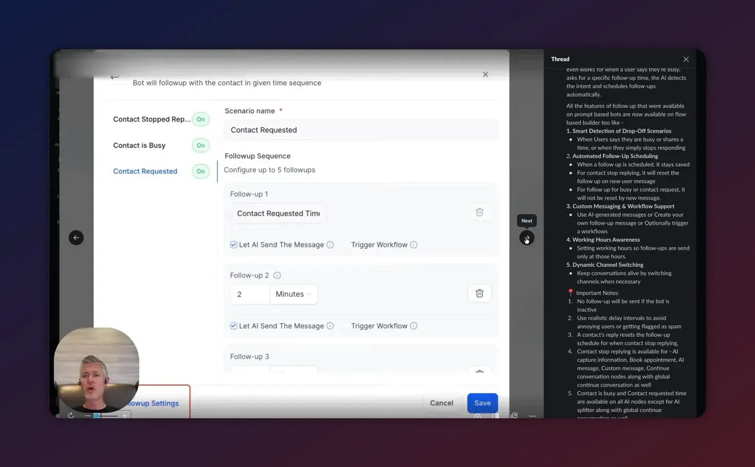Delete Follow-up 2 using its trash icon
Viewport: 755px width, 467px height.
click(479, 293)
